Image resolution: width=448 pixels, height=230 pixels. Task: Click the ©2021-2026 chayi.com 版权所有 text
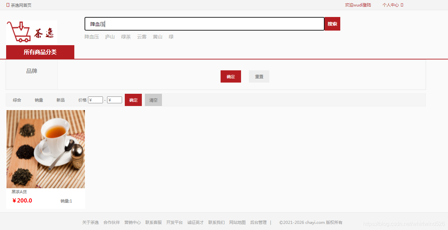pyautogui.click(x=311, y=223)
